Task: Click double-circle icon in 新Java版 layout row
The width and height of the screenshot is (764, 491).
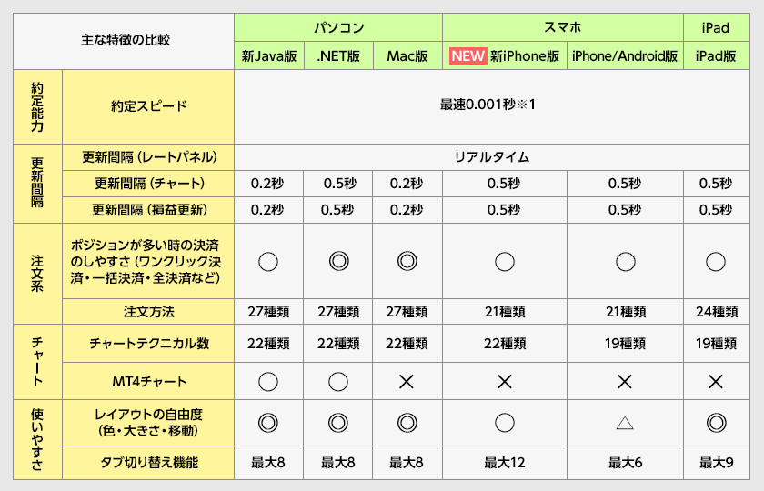Action: pos(268,422)
